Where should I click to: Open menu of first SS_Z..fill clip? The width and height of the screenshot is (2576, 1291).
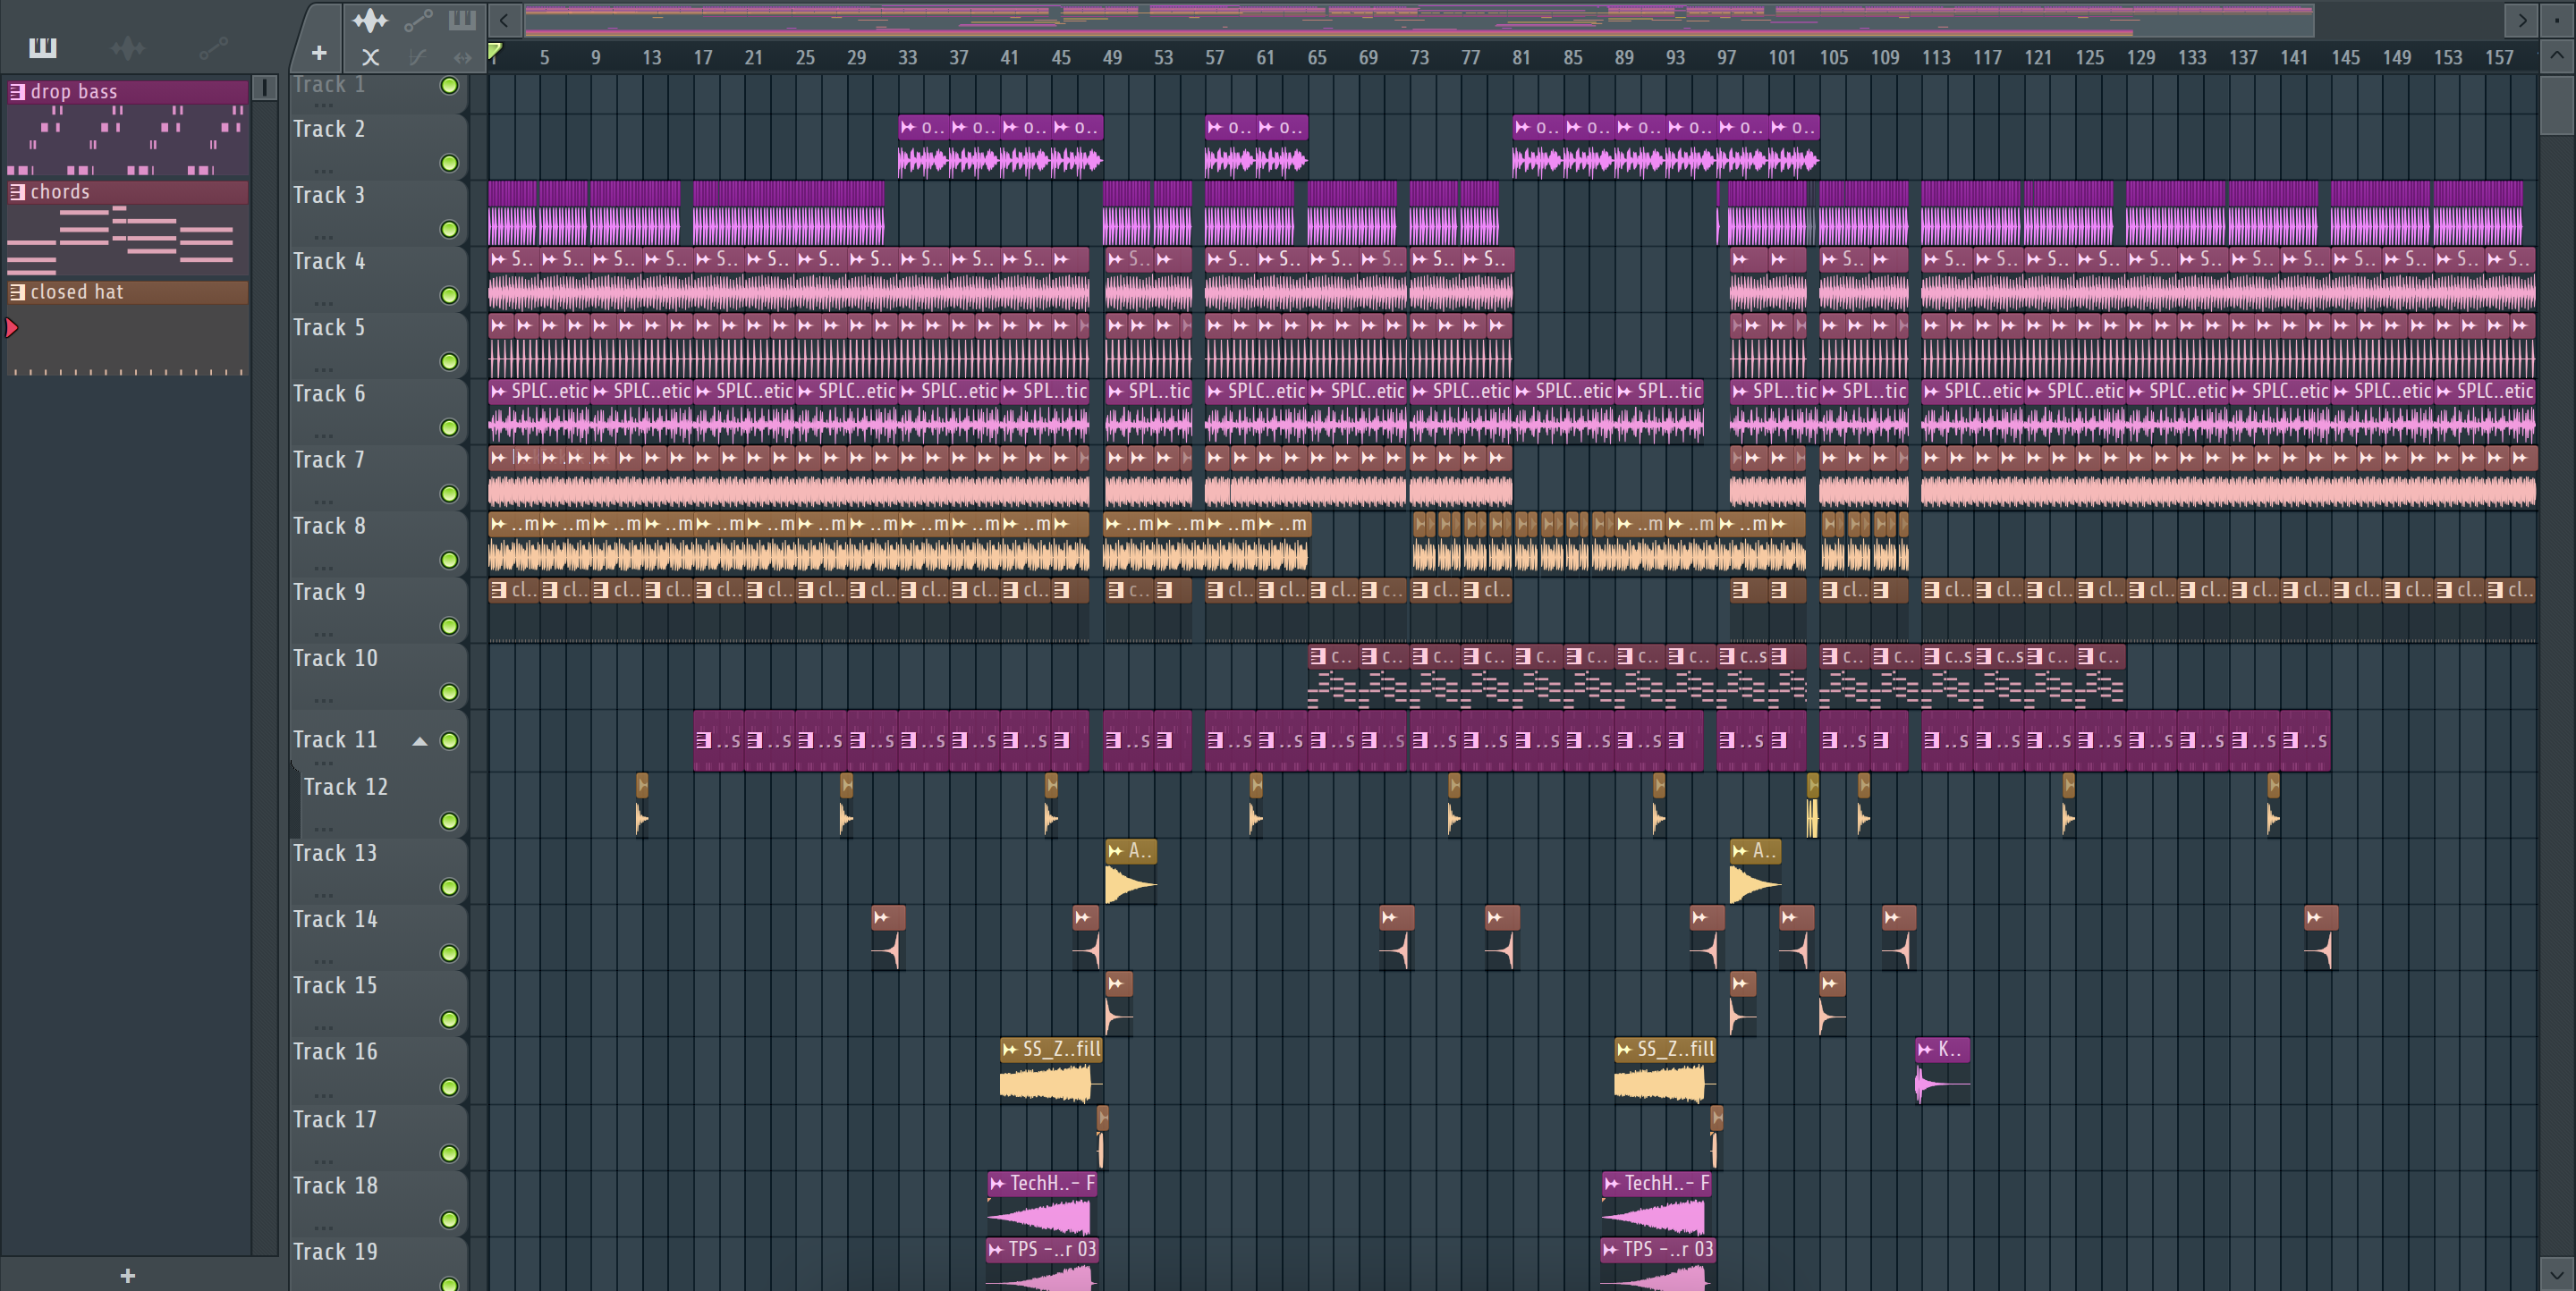[1010, 1050]
